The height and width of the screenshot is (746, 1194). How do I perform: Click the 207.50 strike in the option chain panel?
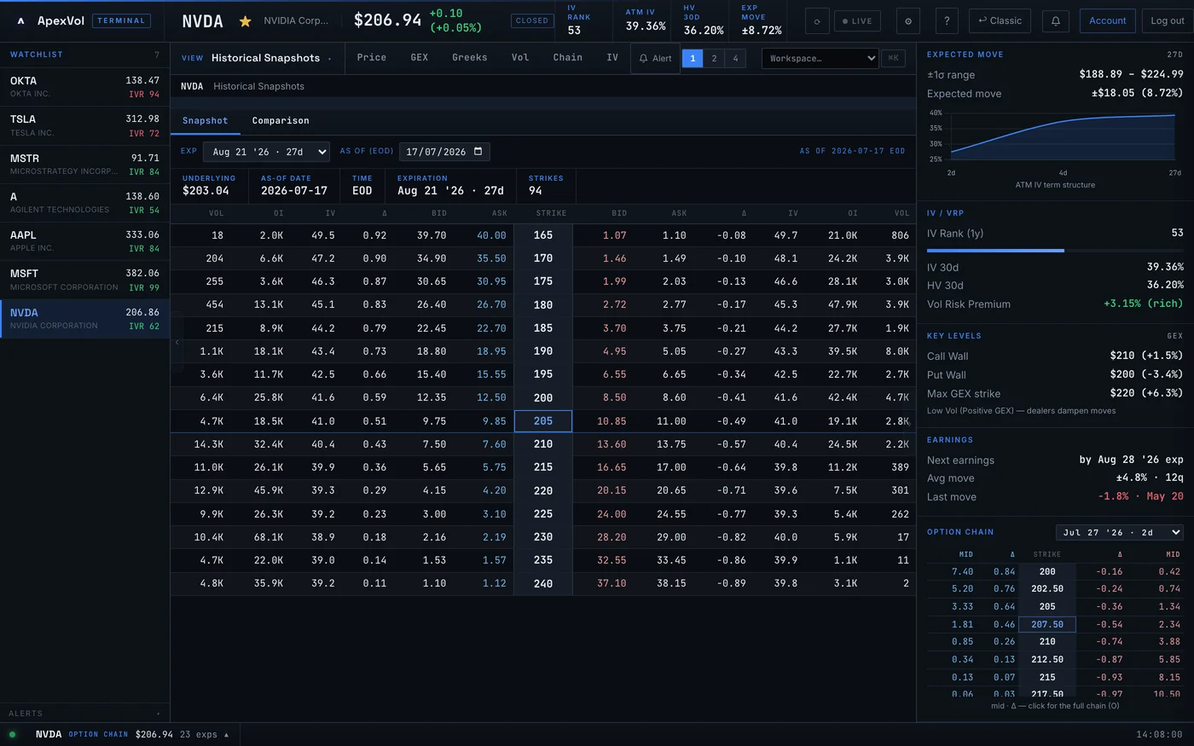pyautogui.click(x=1047, y=625)
